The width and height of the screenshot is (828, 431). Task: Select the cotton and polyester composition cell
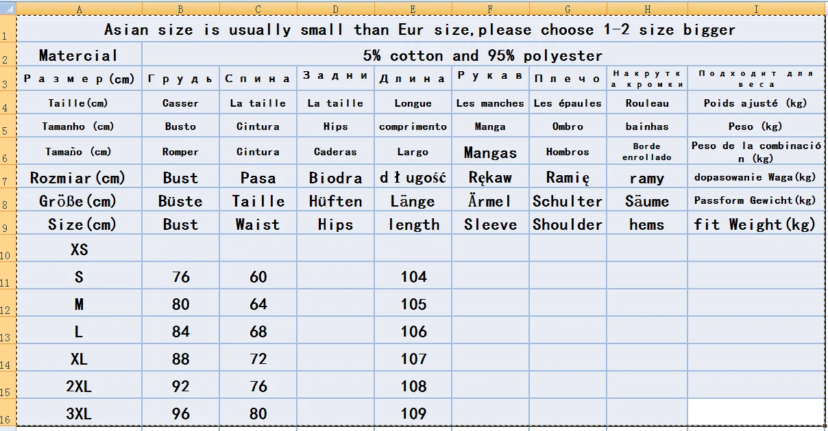pos(483,55)
